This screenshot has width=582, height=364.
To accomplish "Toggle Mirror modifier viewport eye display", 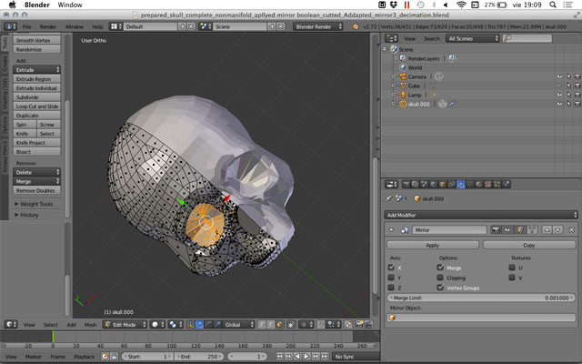I will coord(507,230).
